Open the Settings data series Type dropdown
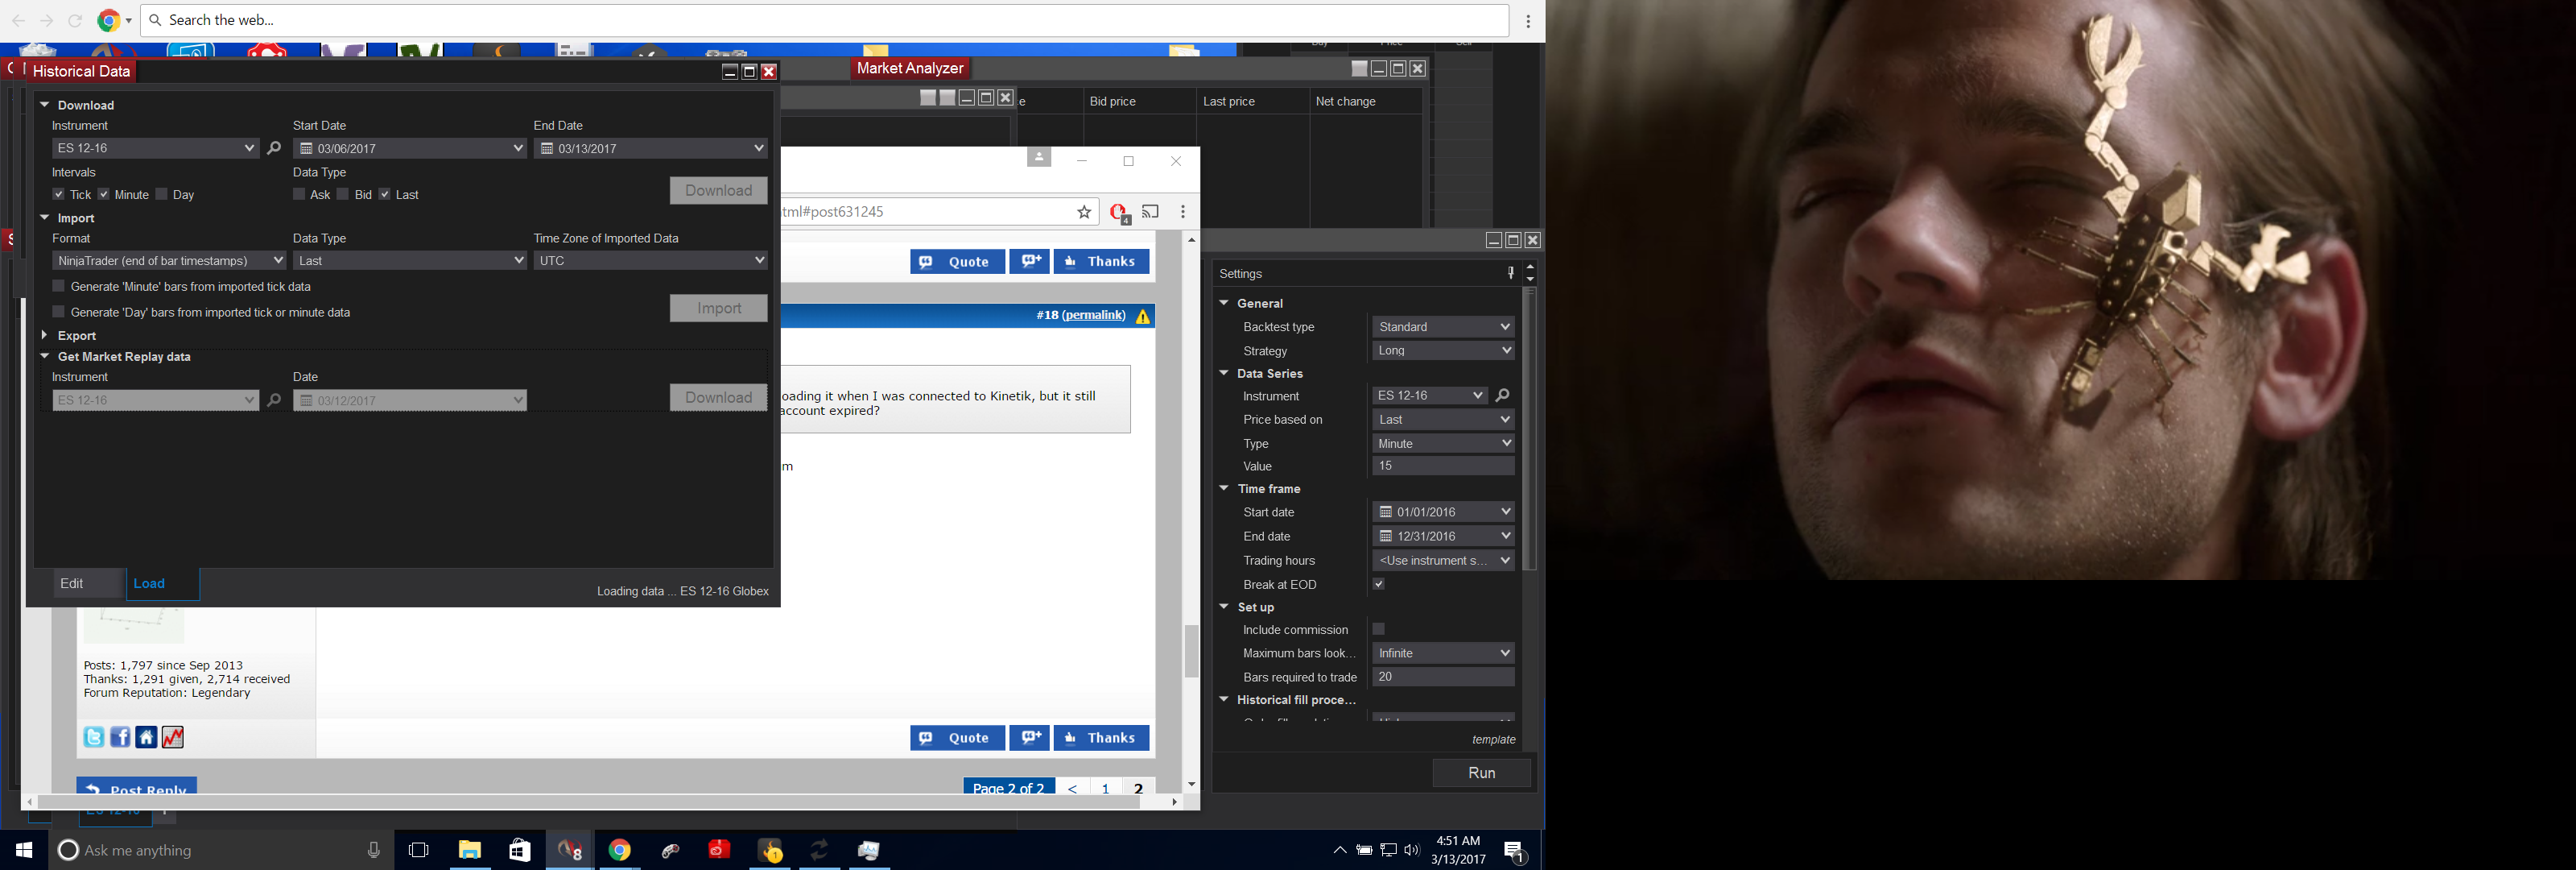Image resolution: width=2576 pixels, height=870 pixels. click(1443, 444)
